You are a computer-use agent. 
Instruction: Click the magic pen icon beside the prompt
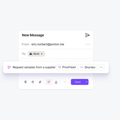point(9,67)
